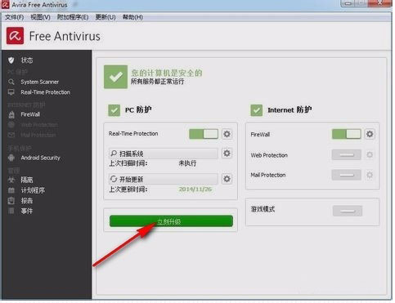Viewport: 395px width, 303px height.
Task: Open the 文件(F) menu
Action: coord(15,17)
